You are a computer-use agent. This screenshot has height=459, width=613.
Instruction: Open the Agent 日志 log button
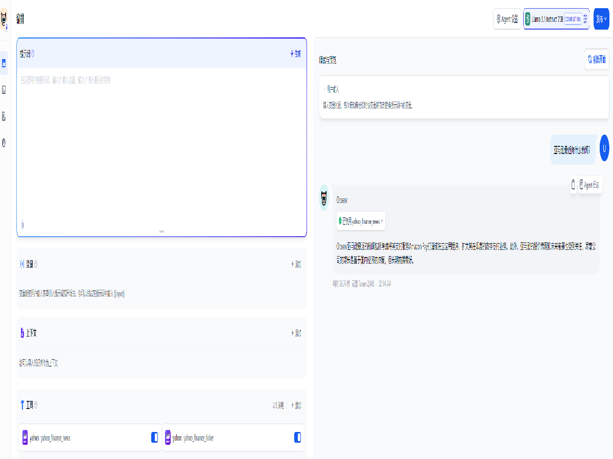[590, 185]
